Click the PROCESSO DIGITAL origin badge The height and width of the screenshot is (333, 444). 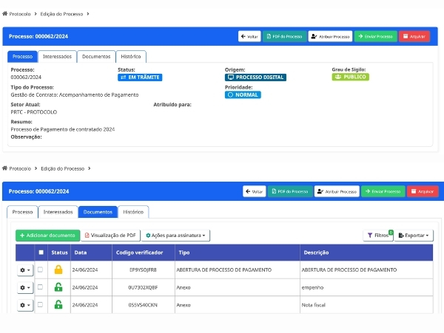pyautogui.click(x=255, y=77)
